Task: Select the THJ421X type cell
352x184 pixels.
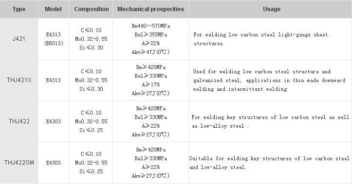Action: click(19, 80)
